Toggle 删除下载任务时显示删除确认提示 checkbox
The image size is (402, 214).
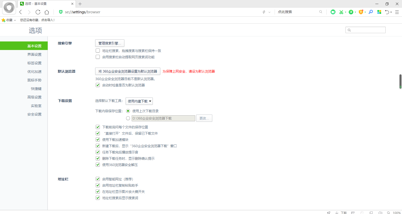(x=98, y=158)
